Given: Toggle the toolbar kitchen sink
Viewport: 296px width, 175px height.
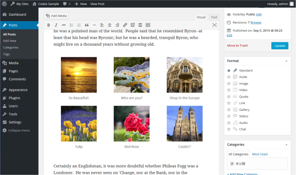Looking at the screenshot, I should coord(148,25).
